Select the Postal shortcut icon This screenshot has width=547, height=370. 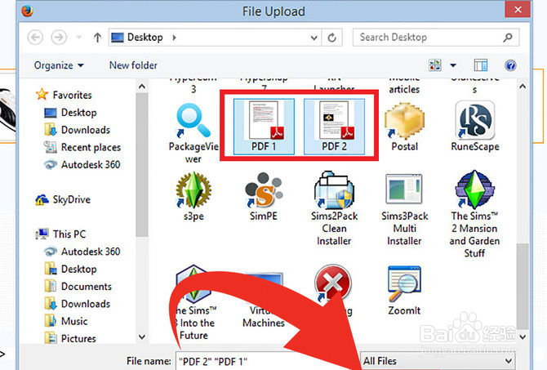(405, 127)
